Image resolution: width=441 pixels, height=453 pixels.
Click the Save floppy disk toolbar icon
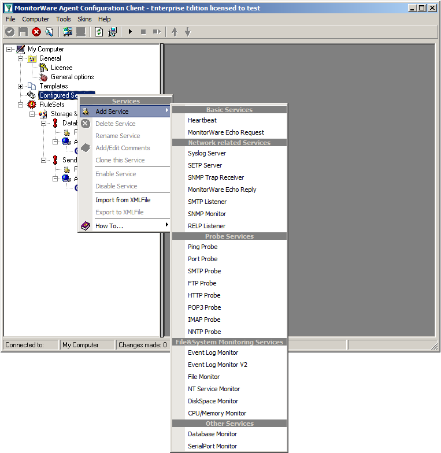pyautogui.click(x=23, y=32)
